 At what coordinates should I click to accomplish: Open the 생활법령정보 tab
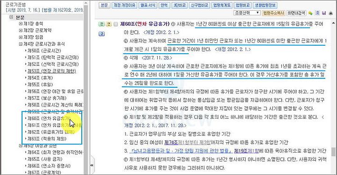click(265, 5)
